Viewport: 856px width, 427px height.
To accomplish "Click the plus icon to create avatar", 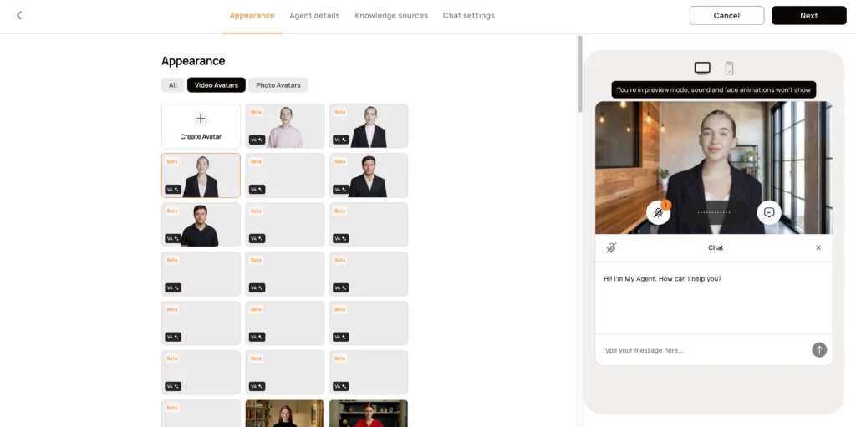I will [201, 119].
